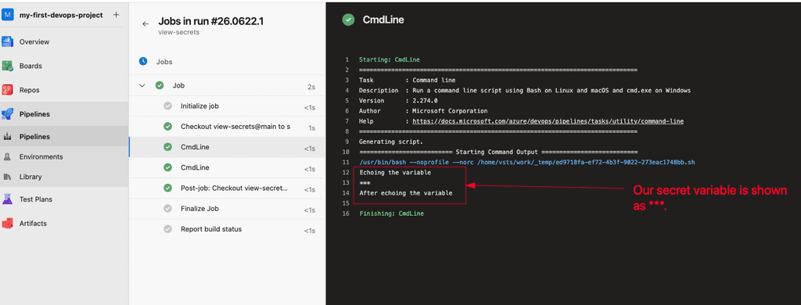Select the highlighted CmdLine step
Screen dimensions: 801x305
pos(228,147)
